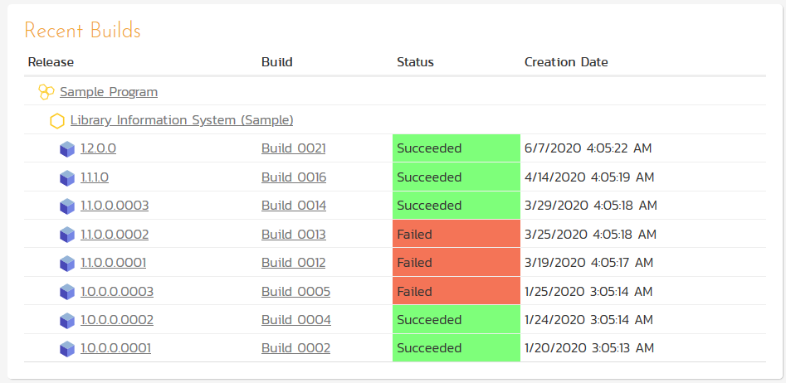
Task: Click the red Failed status for Build 0012
Action: click(456, 263)
